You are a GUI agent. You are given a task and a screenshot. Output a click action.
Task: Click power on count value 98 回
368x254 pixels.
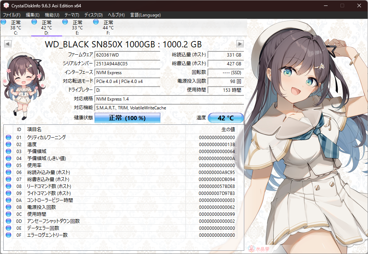226,81
